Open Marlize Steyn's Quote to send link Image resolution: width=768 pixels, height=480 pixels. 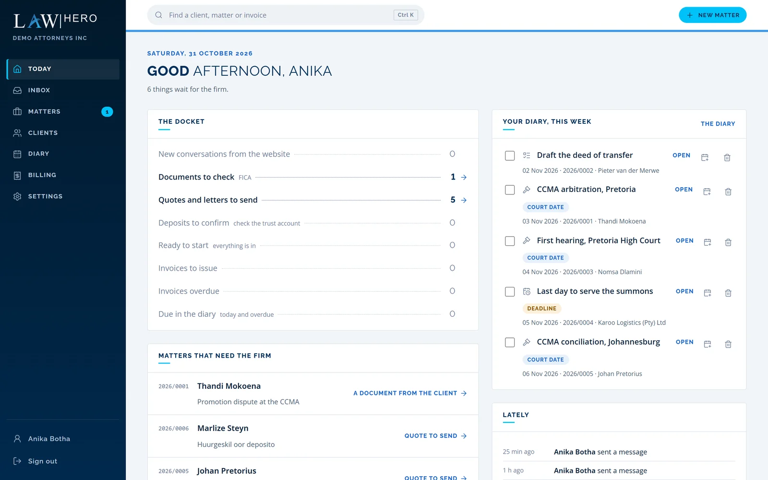pos(435,436)
